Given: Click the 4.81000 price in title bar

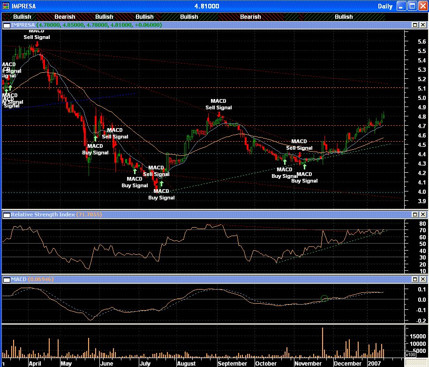Looking at the screenshot, I should tap(207, 6).
